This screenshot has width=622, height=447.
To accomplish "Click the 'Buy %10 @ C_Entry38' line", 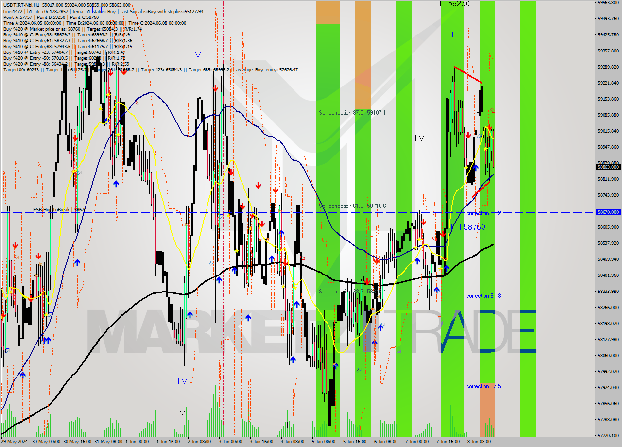I will (x=67, y=34).
